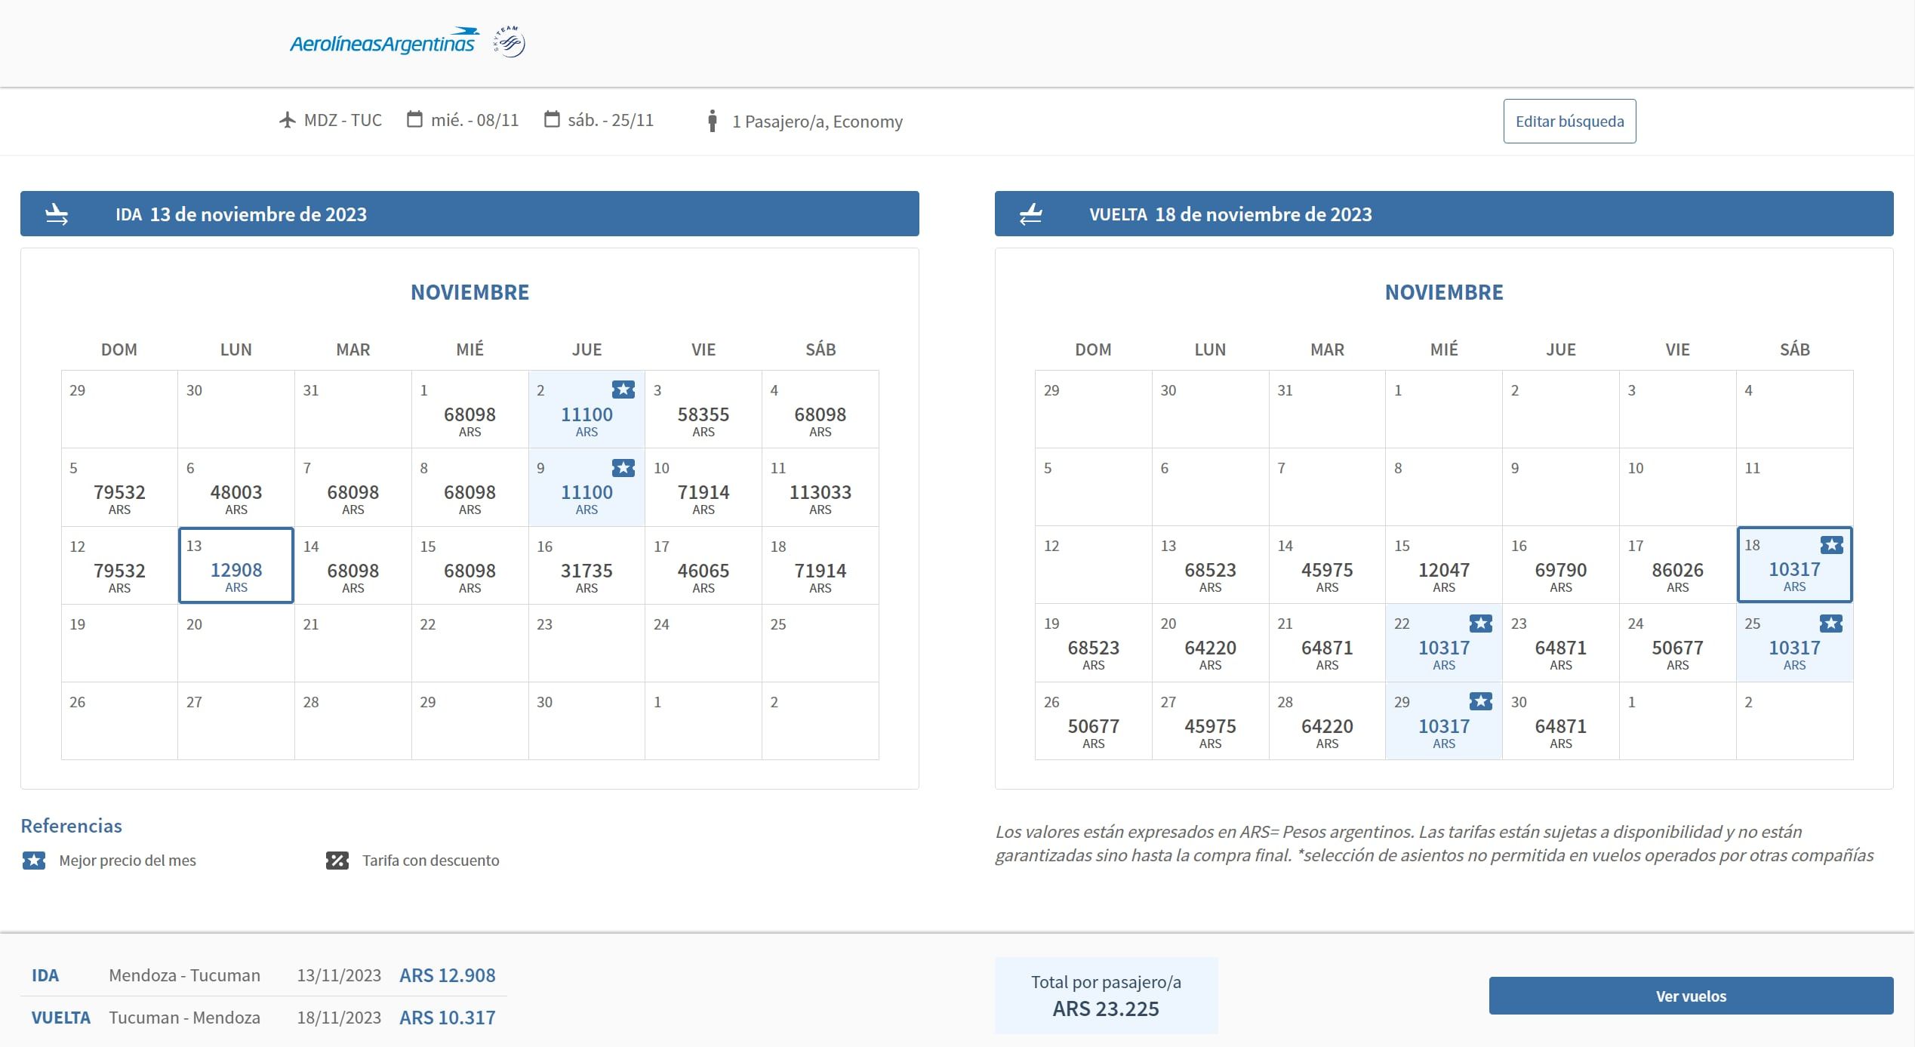Click the best-price star on outbound November 2

623,390
